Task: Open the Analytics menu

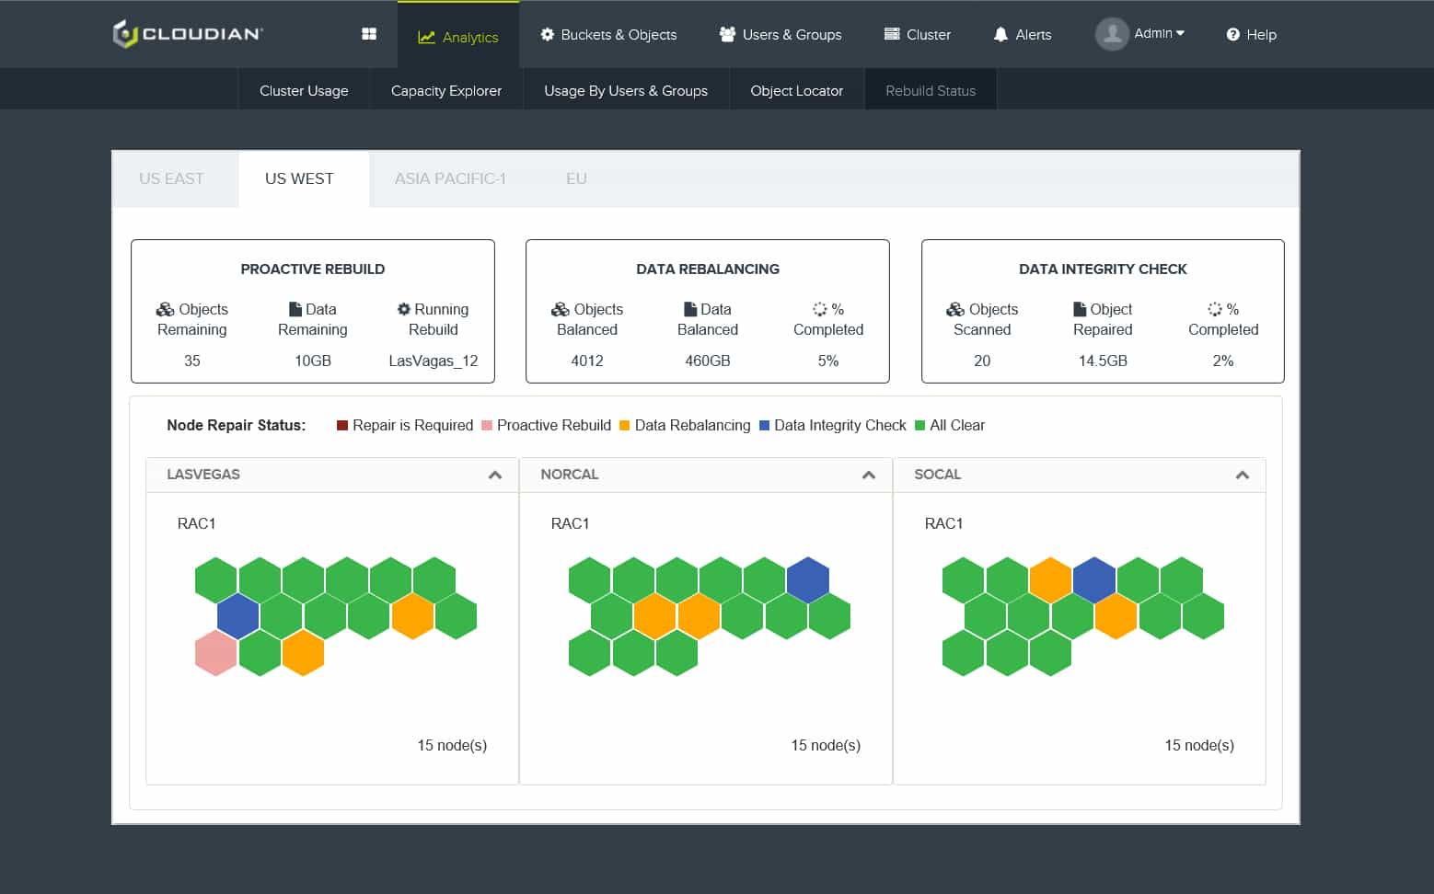Action: pyautogui.click(x=458, y=36)
